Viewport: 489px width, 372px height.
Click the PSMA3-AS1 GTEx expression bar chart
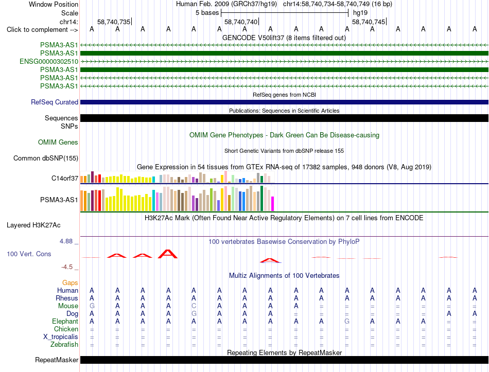click(x=177, y=199)
